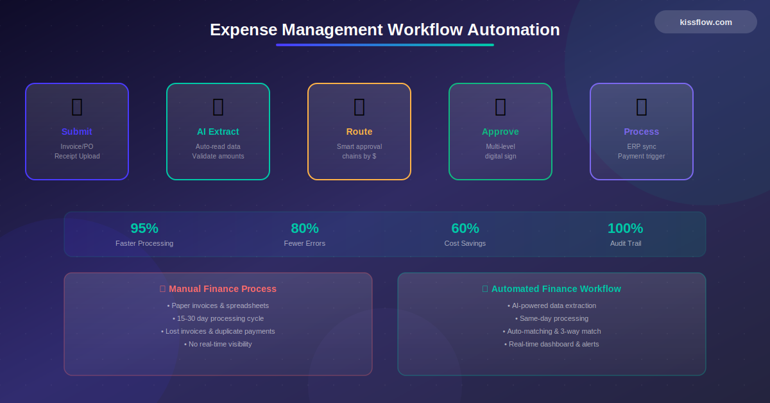Click the 60% statistic
This screenshot has height=403, width=770.
[465, 228]
